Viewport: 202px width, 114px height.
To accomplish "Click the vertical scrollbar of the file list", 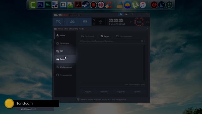I will pyautogui.click(x=144, y=63).
